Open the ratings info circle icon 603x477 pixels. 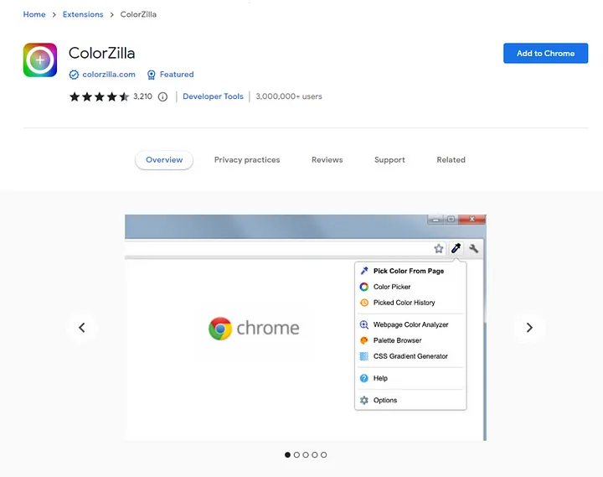[162, 96]
